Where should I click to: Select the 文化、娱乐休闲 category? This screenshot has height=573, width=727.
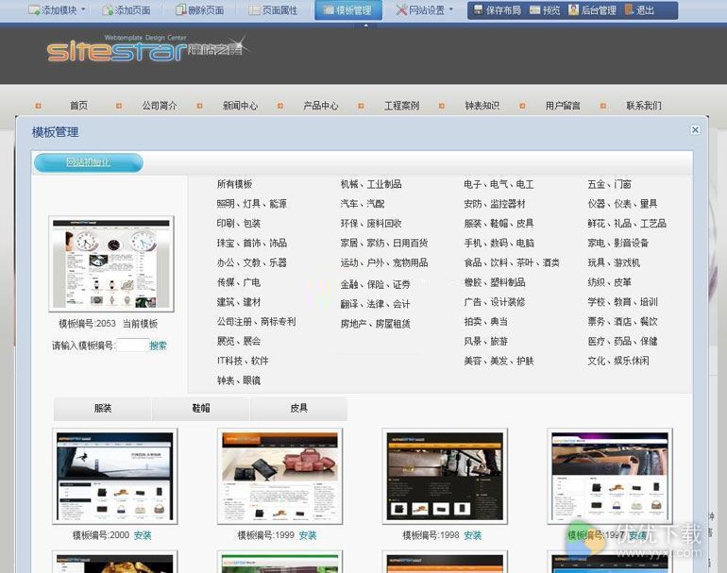pyautogui.click(x=618, y=361)
